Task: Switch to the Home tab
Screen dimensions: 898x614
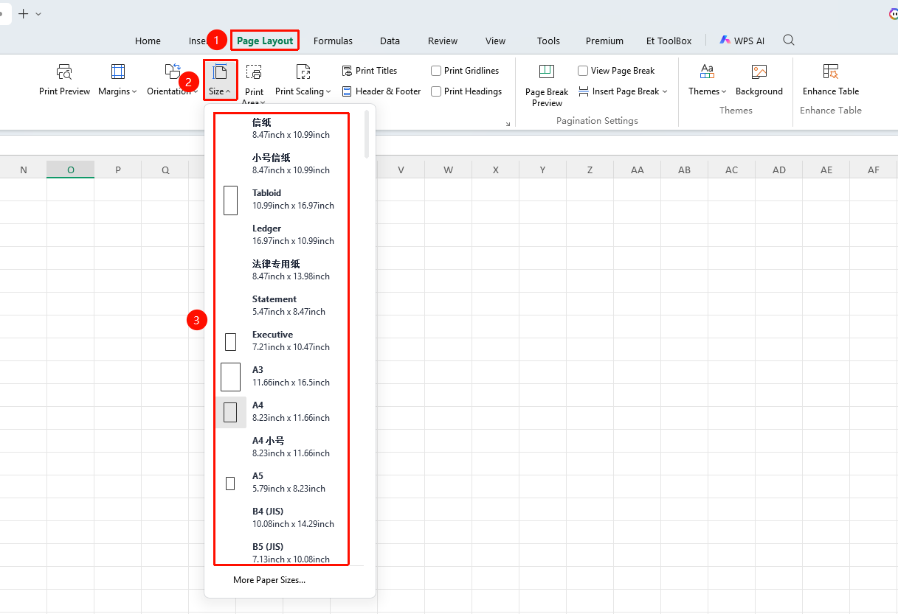Action: click(x=148, y=41)
